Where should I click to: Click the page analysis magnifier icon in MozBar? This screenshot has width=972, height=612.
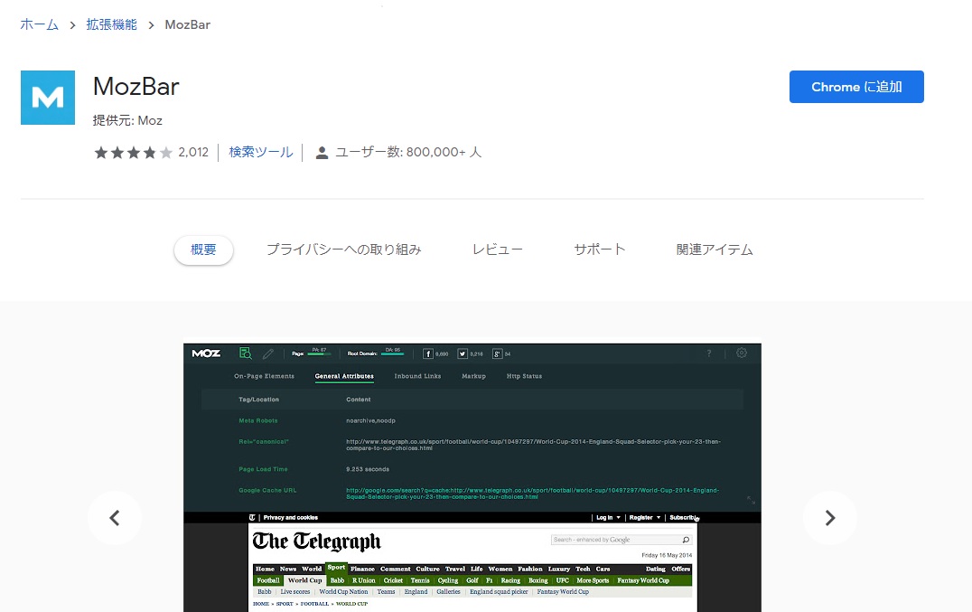pyautogui.click(x=246, y=353)
